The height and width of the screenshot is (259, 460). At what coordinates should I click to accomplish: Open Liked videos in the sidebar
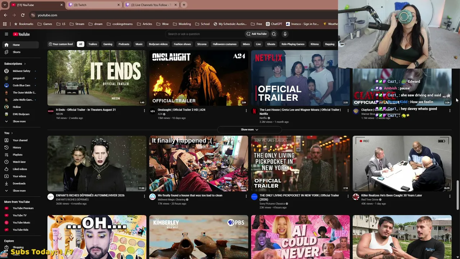tap(20, 169)
